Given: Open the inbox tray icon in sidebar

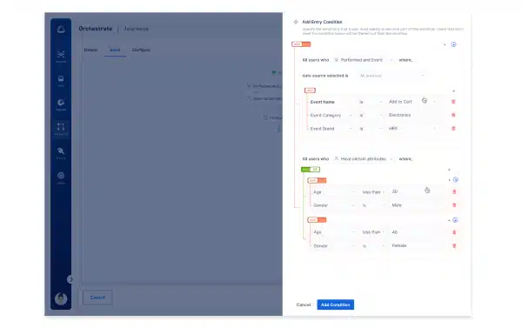Looking at the screenshot, I should pyautogui.click(x=61, y=80).
